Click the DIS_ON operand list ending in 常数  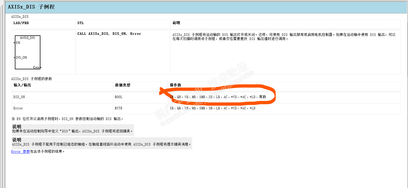218,97
